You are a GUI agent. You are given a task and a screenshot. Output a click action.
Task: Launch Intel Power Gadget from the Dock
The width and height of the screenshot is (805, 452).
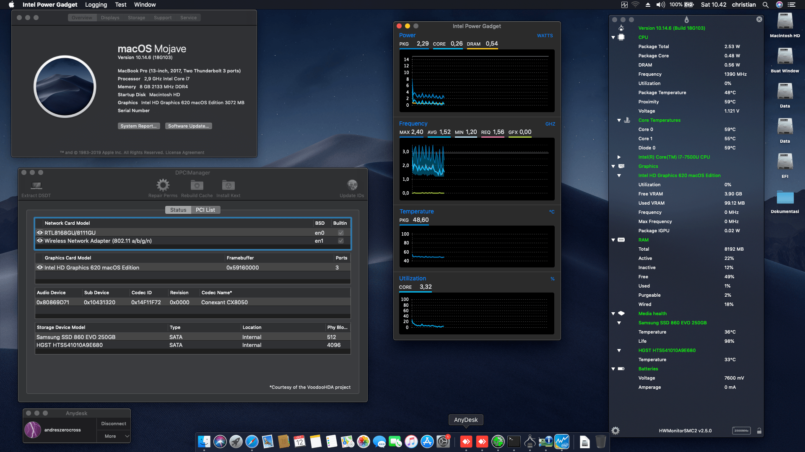pos(561,442)
